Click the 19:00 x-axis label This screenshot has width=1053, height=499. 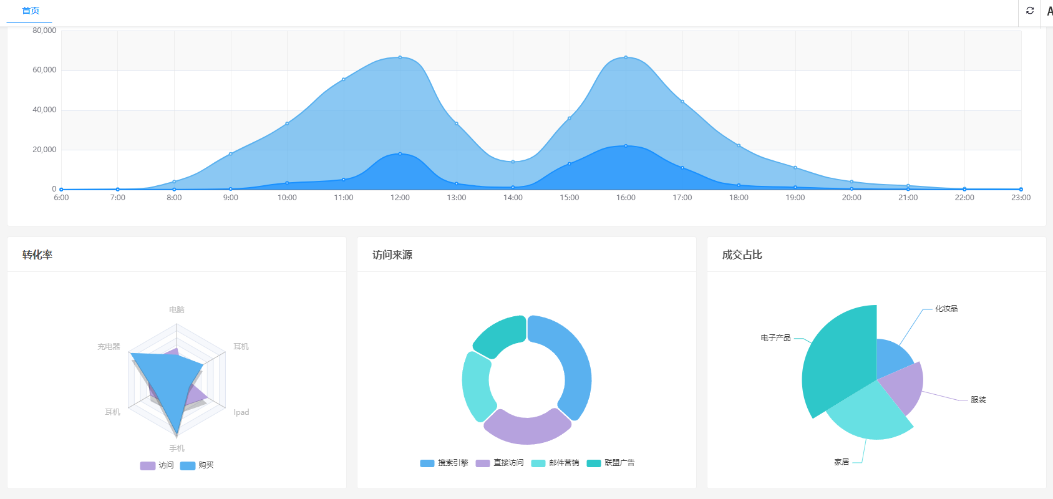click(x=795, y=198)
